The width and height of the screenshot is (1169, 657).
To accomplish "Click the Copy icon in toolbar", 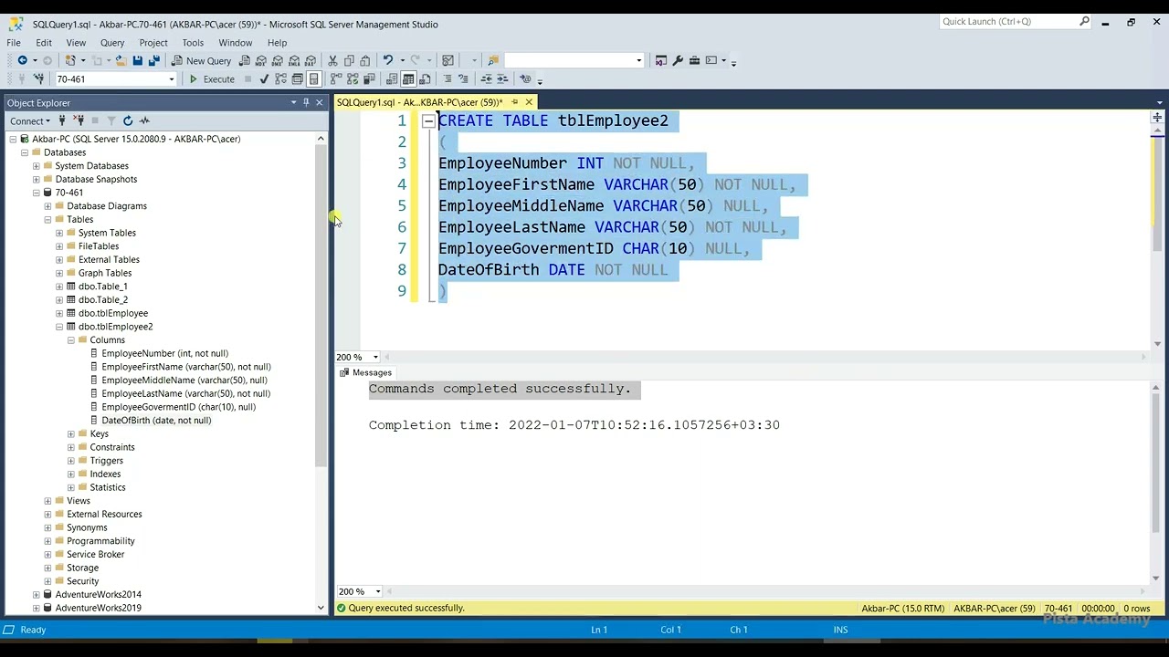I will coord(349,60).
